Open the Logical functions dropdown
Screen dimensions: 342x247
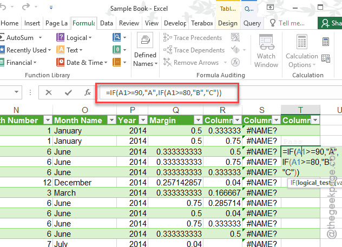pos(74,38)
